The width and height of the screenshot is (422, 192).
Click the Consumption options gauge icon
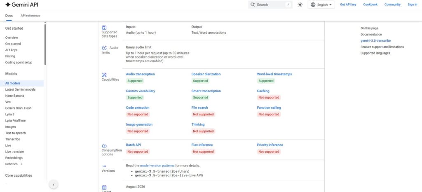(x=104, y=146)
